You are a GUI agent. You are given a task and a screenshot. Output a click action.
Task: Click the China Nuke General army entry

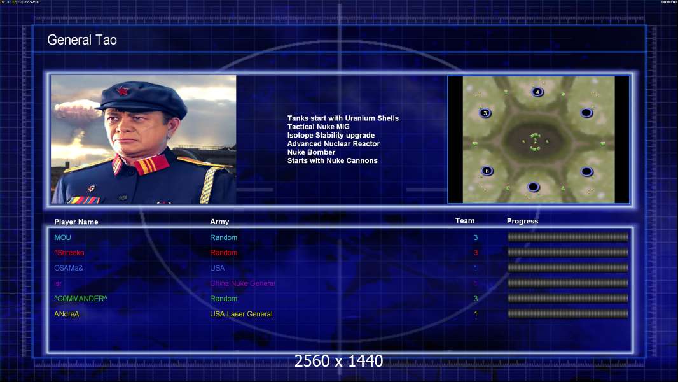pos(242,283)
